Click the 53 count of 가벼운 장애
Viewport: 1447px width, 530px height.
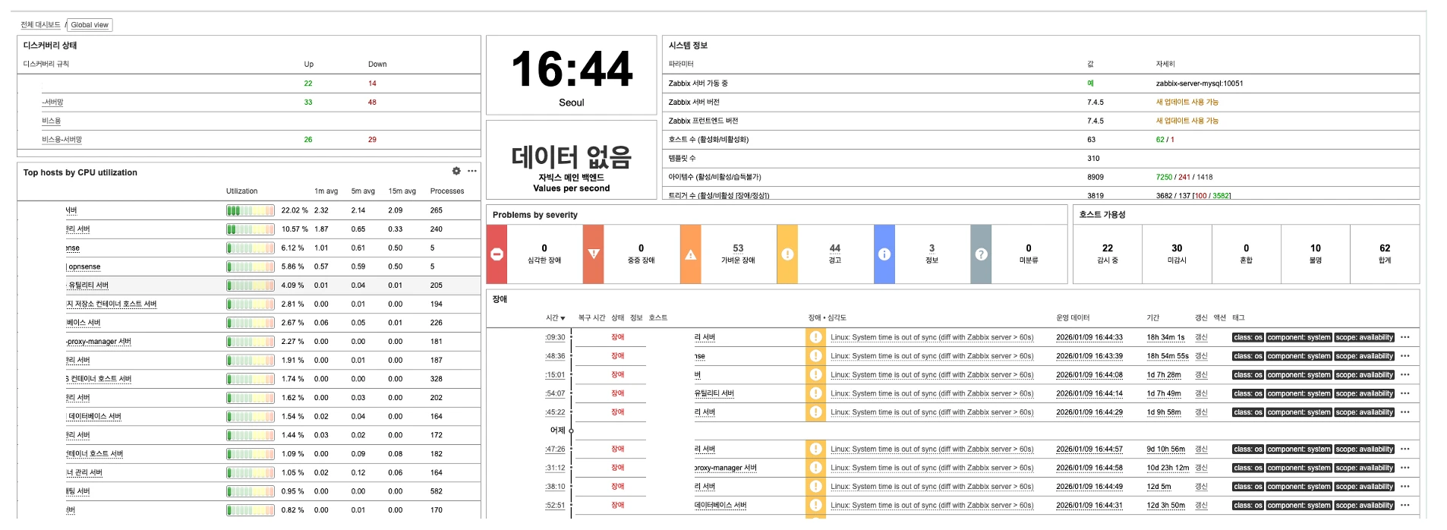(738, 248)
